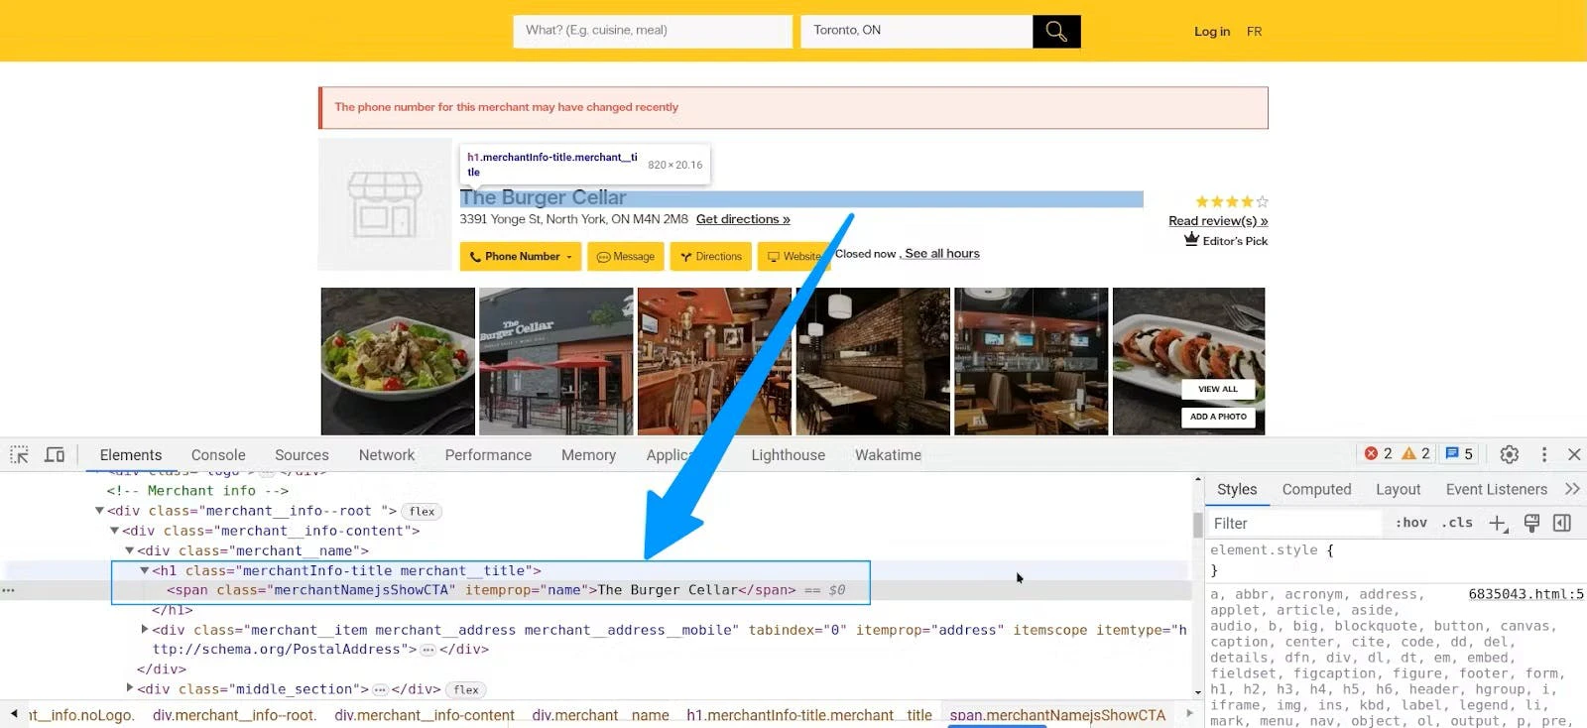The width and height of the screenshot is (1587, 728).
Task: Click the Log in link
Action: [x=1212, y=32]
